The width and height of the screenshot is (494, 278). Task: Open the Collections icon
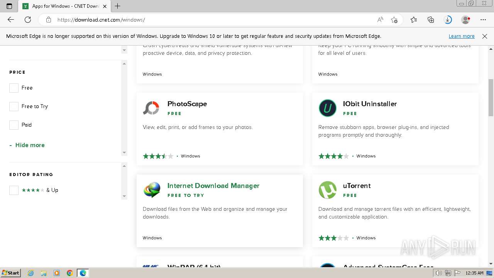431,20
